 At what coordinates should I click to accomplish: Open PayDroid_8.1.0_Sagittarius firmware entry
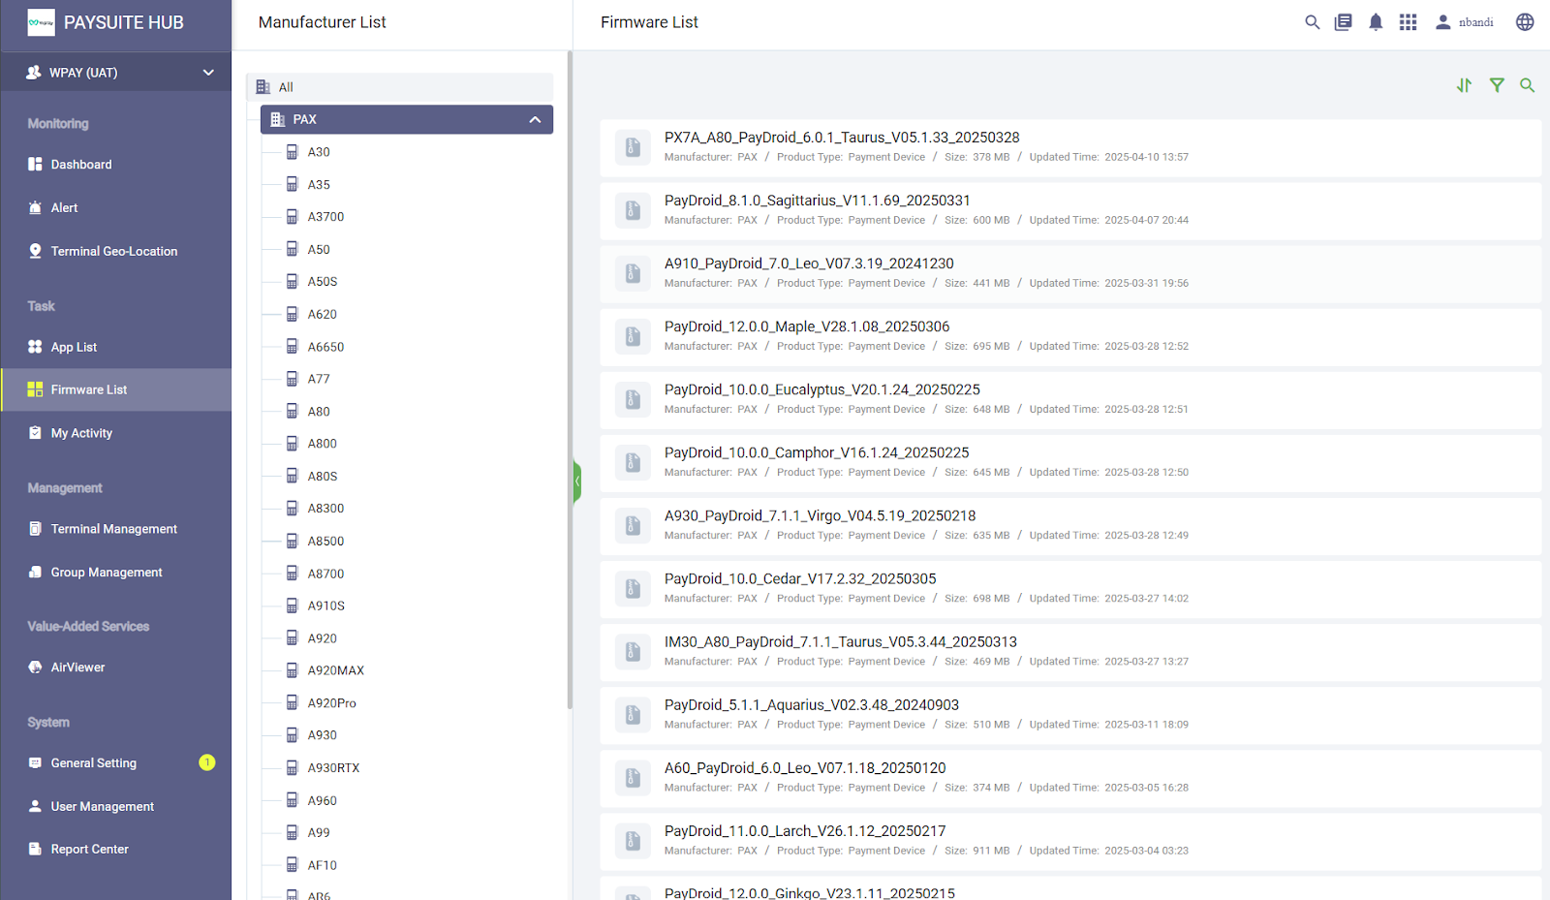1070,210
